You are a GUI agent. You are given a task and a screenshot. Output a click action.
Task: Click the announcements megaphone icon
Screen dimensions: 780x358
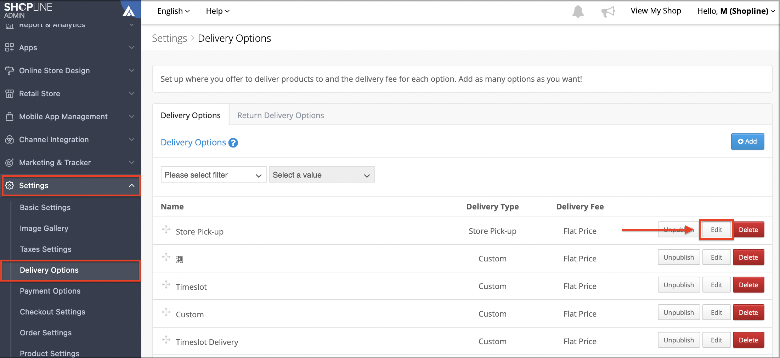608,11
